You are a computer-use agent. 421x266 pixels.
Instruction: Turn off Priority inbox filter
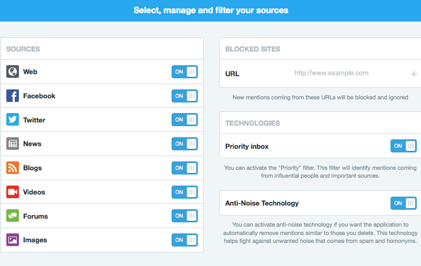pos(403,146)
